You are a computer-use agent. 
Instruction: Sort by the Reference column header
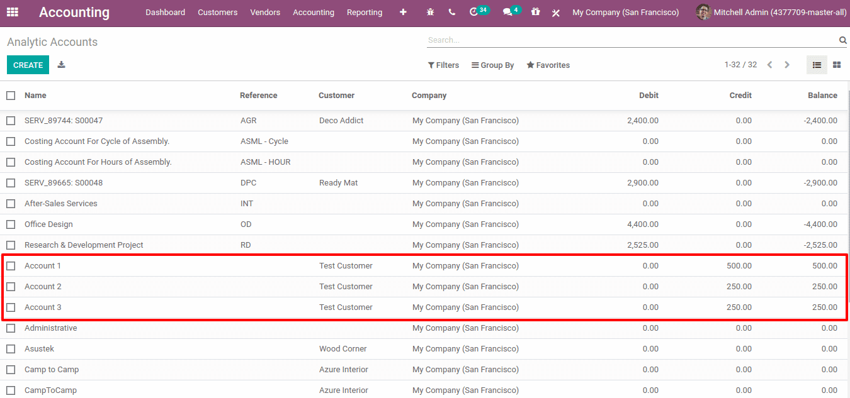[x=258, y=96]
